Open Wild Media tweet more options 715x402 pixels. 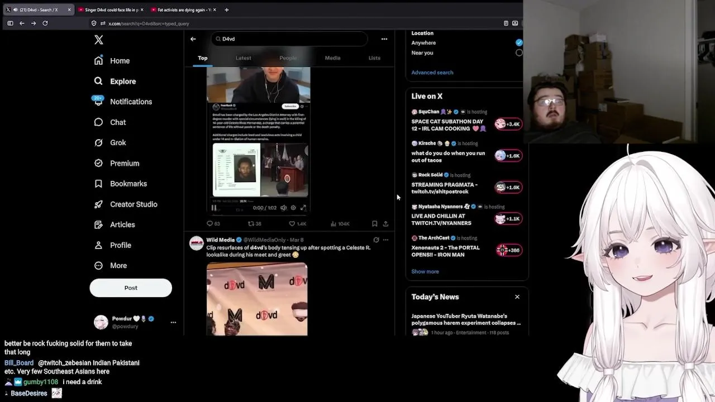pos(385,240)
